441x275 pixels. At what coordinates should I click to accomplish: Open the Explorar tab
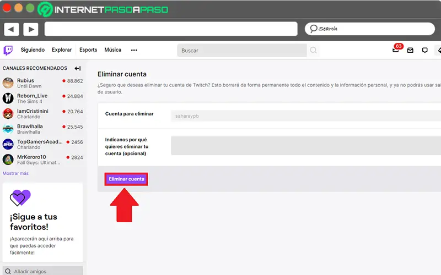tap(62, 50)
